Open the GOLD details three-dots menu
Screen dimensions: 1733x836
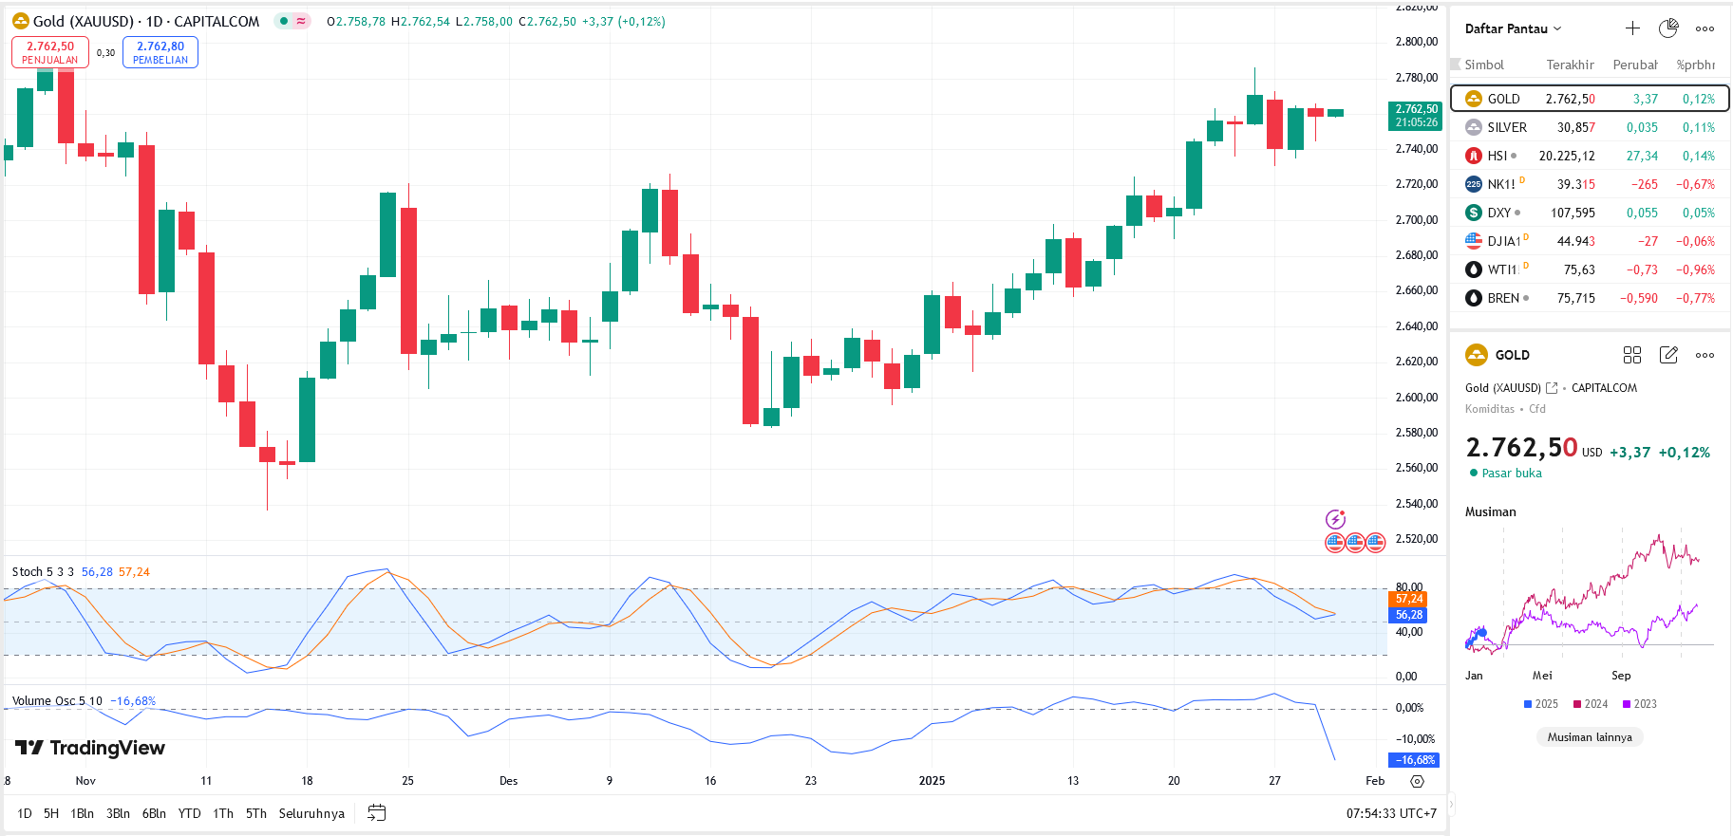click(1705, 355)
